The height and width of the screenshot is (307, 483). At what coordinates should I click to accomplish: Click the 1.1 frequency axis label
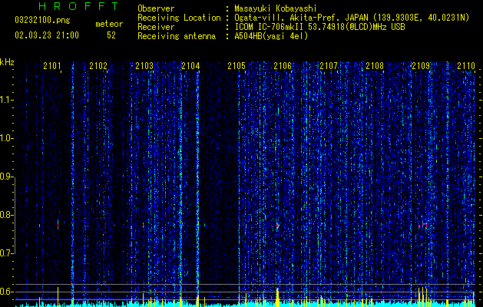6,100
